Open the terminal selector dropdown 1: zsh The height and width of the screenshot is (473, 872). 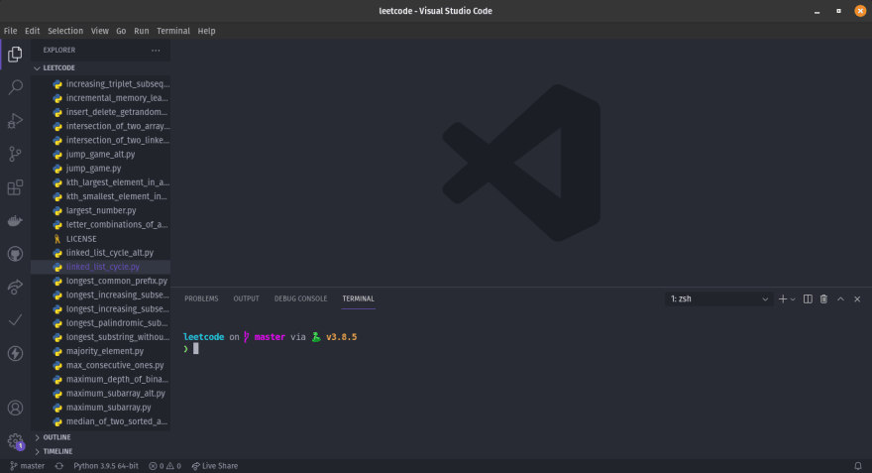pyautogui.click(x=718, y=298)
